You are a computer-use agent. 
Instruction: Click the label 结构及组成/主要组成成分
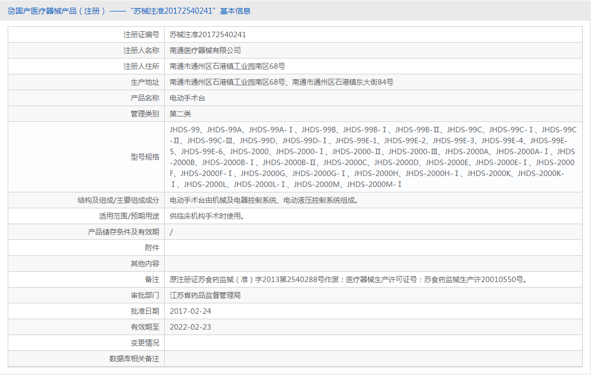pos(118,200)
